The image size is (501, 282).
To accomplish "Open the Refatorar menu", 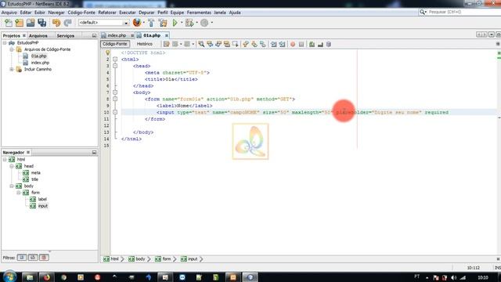I will pos(107,13).
